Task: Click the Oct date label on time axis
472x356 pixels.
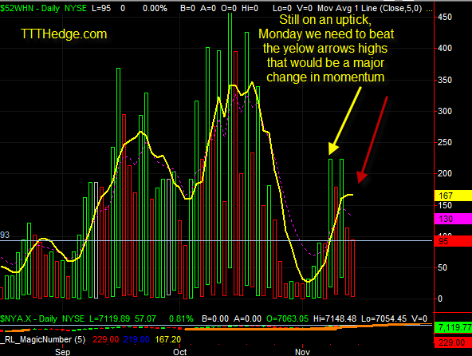Action: [179, 352]
